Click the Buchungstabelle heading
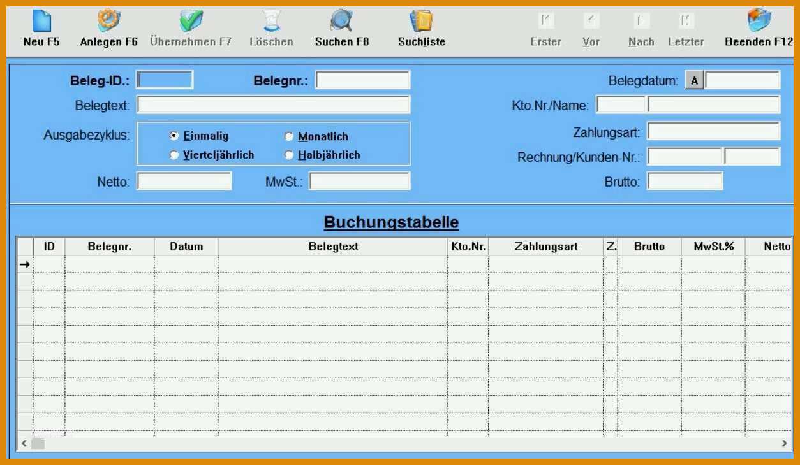Screen dimensions: 800x465 coord(391,222)
